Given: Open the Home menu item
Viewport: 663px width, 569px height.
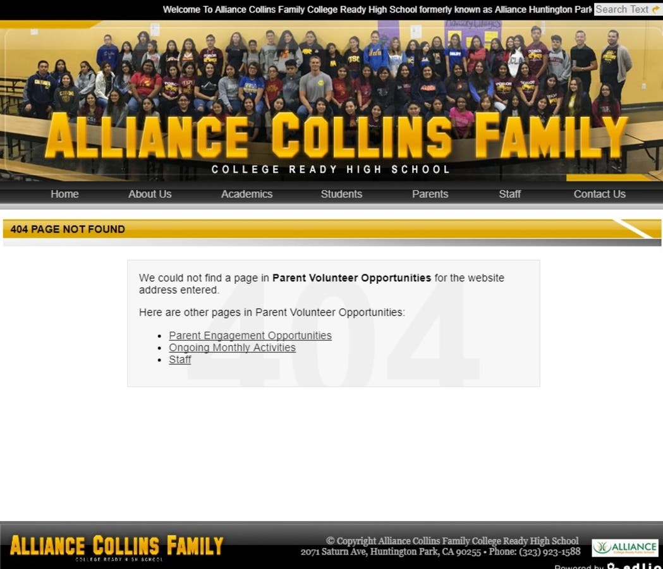Looking at the screenshot, I should pos(64,194).
